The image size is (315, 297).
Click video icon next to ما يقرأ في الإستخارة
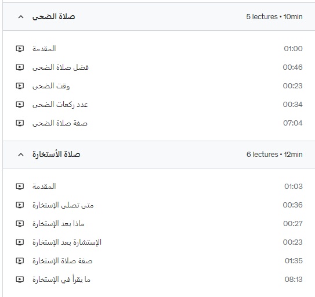click(20, 280)
